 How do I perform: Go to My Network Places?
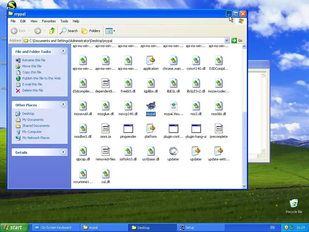click(36, 138)
